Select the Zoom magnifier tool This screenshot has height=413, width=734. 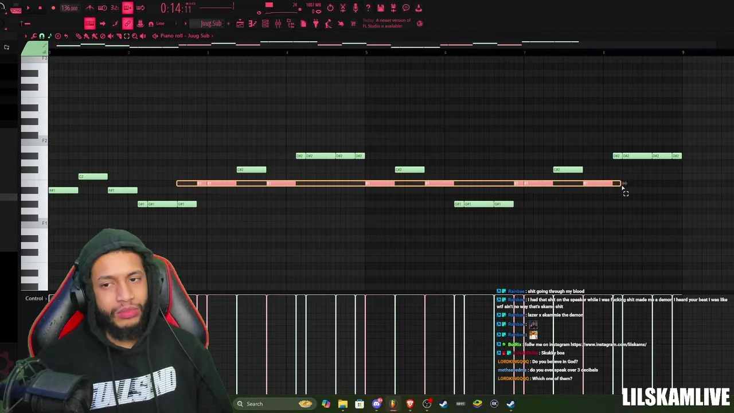coord(135,36)
